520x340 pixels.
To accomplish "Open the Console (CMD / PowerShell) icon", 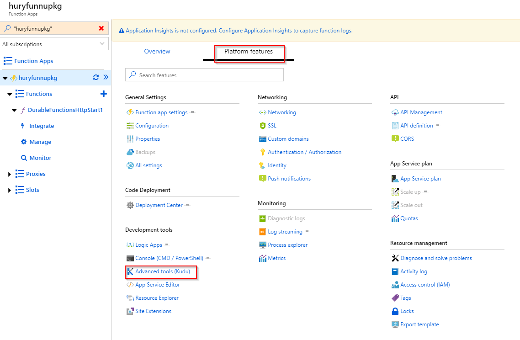I will pyautogui.click(x=130, y=258).
